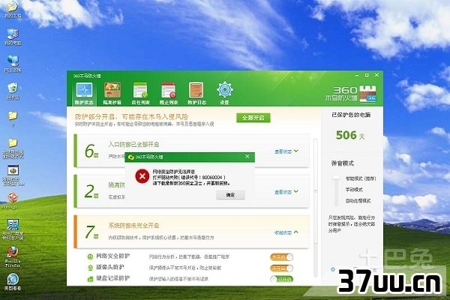Select the red swirl desktop icon
This screenshot has width=450, height=300.
(x=12, y=200)
